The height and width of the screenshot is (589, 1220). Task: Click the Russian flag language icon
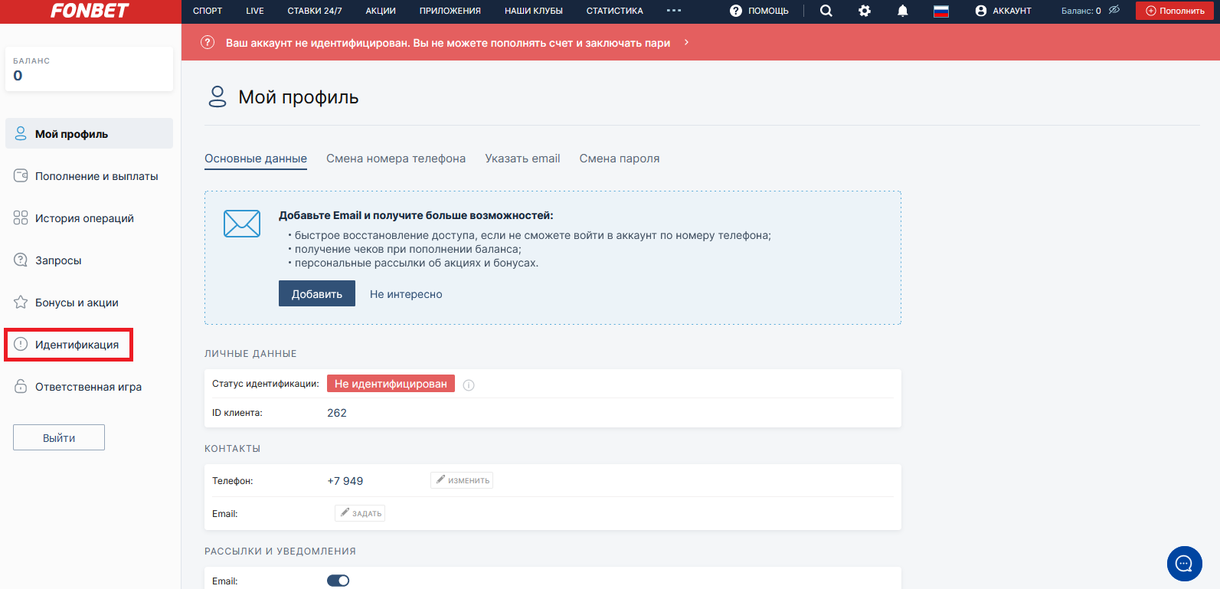click(x=941, y=11)
